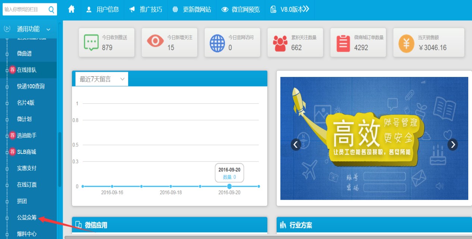This screenshot has height=239, width=472.
Task: Click the search input field
Action: tap(24, 10)
